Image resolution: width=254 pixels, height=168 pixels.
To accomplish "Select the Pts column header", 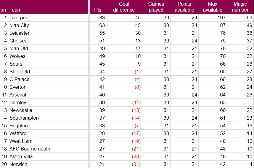I will [x=98, y=10].
